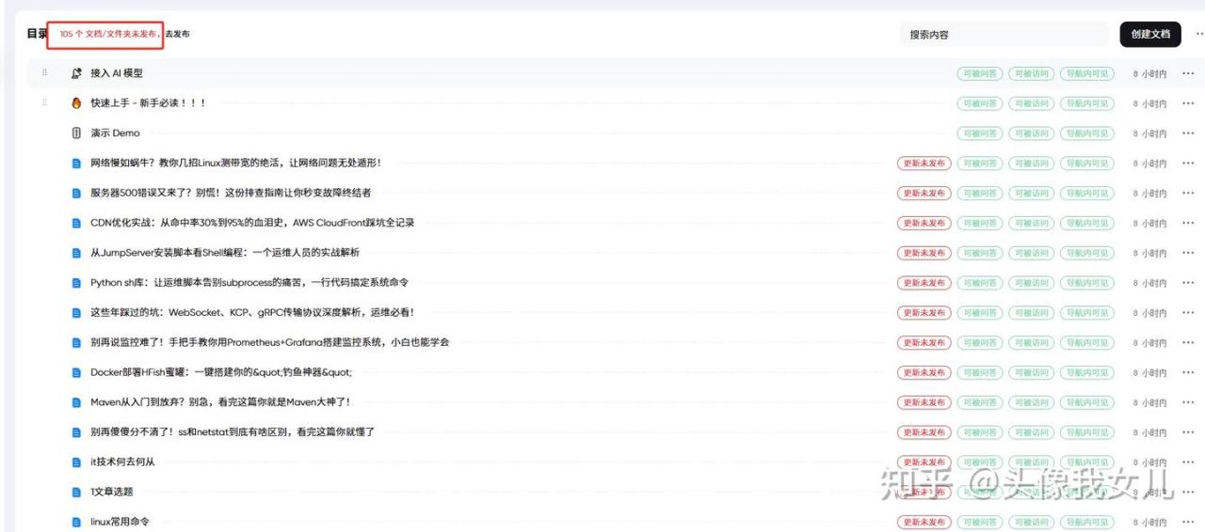Click the blue file icon of it技术何去何从

click(77, 462)
